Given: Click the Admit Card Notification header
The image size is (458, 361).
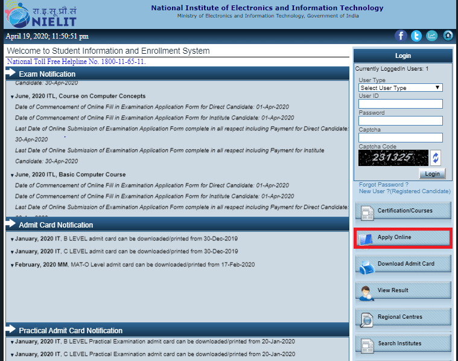Looking at the screenshot, I should [177, 225].
